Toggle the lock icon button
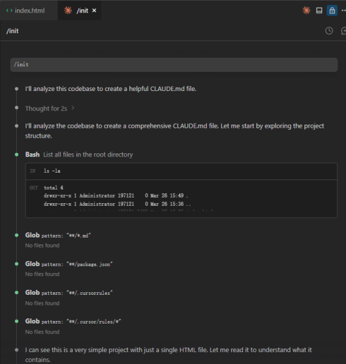Image resolution: width=346 pixels, height=364 pixels. coord(332,11)
